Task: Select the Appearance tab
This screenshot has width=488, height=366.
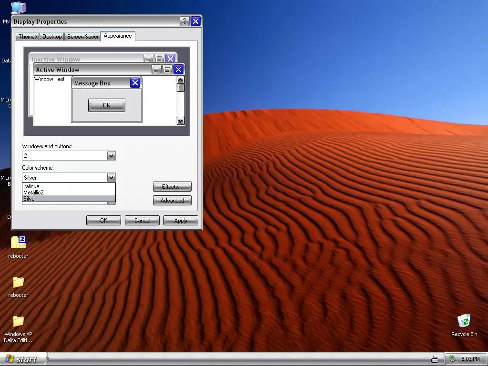Action: (118, 36)
